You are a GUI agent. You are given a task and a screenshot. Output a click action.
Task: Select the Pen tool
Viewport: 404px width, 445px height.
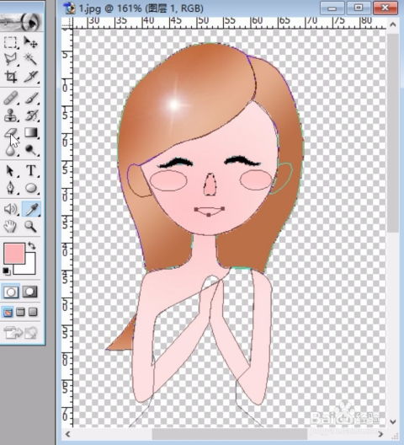10,188
